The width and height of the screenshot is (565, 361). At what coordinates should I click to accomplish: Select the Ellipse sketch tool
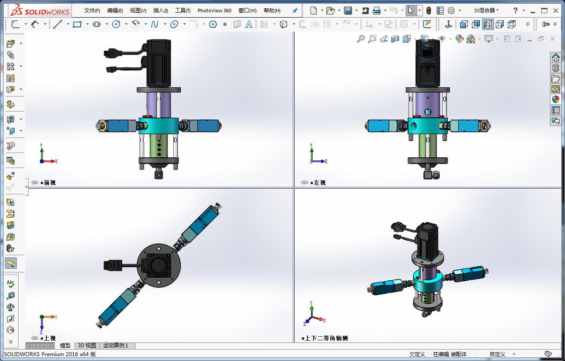(174, 24)
